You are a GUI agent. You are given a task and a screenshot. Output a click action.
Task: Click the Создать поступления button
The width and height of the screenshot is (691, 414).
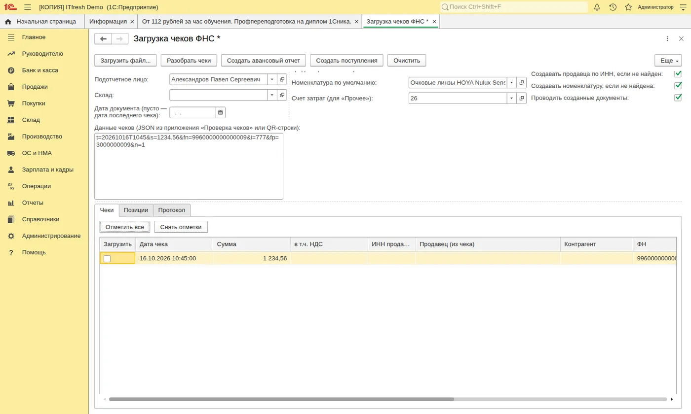point(346,61)
